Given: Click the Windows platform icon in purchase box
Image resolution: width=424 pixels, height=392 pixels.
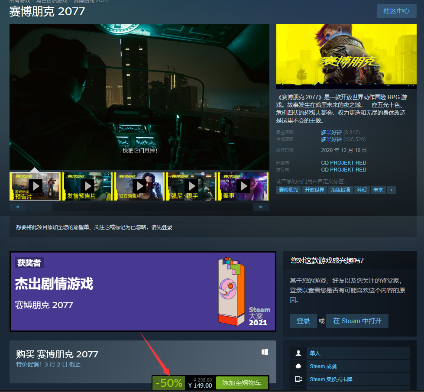Looking at the screenshot, I should 265,352.
